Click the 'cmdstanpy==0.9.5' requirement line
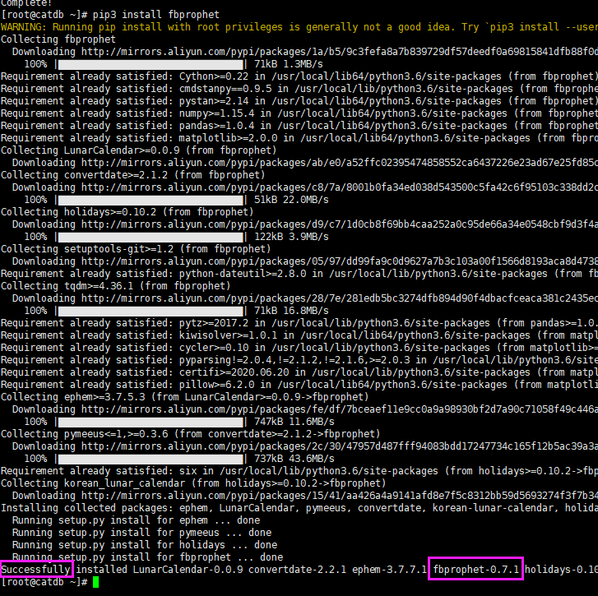This screenshot has height=596, width=598. click(299, 89)
